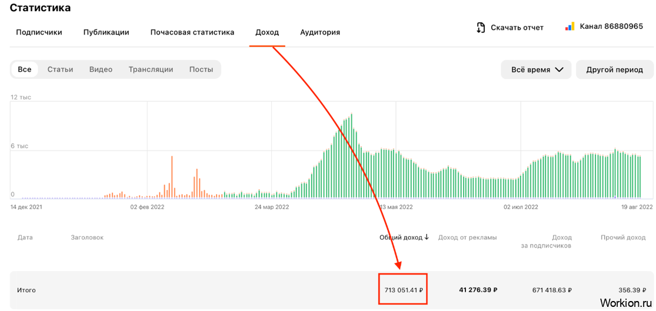Switch to Почасовая статистика tab

[192, 32]
